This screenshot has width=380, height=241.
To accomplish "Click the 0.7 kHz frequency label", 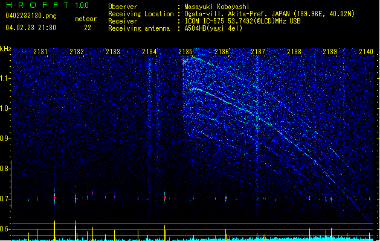I will [x=5, y=199].
